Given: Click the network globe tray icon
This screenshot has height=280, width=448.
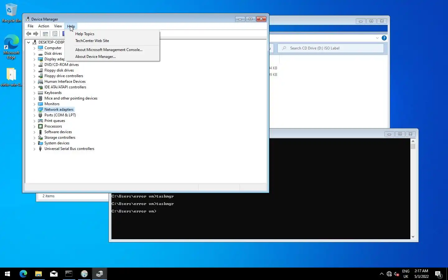Looking at the screenshot, I should click(389, 274).
